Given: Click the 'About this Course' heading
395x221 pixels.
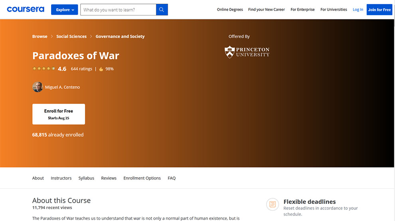Looking at the screenshot, I should 61,200.
